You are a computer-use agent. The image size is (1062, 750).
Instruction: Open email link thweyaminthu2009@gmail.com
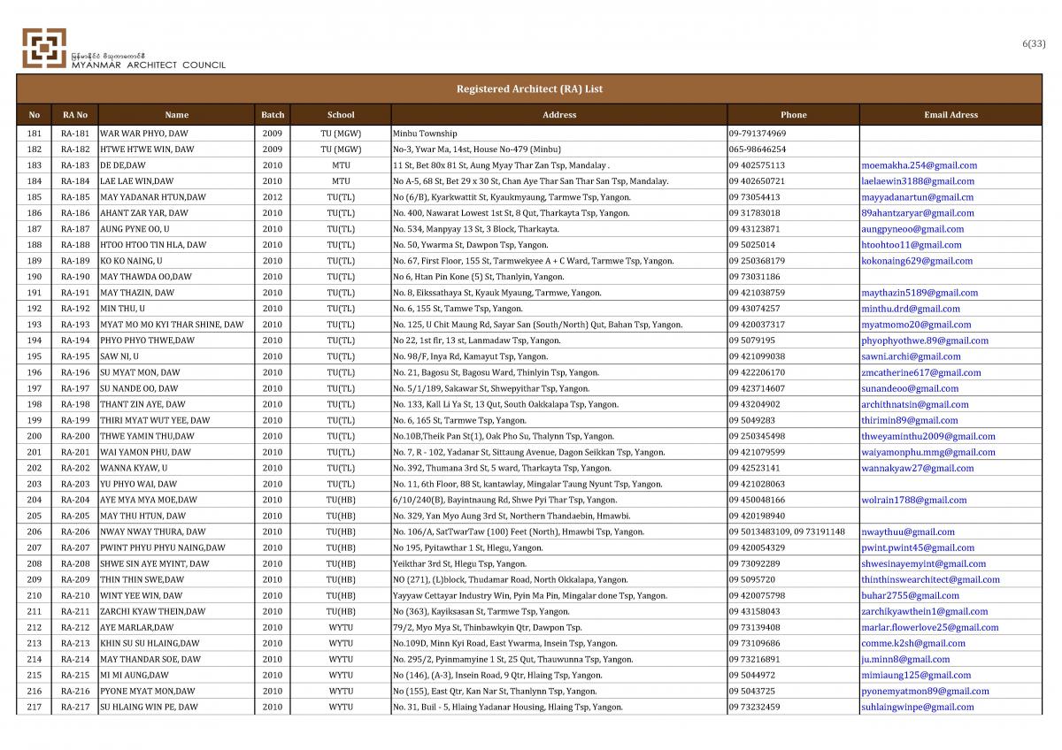pyautogui.click(x=927, y=436)
